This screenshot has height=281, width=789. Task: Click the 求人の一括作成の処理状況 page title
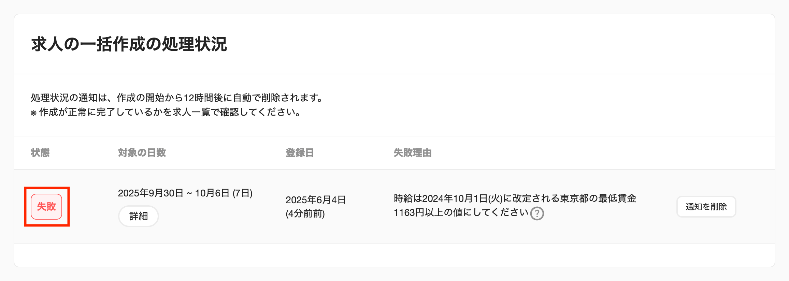129,44
